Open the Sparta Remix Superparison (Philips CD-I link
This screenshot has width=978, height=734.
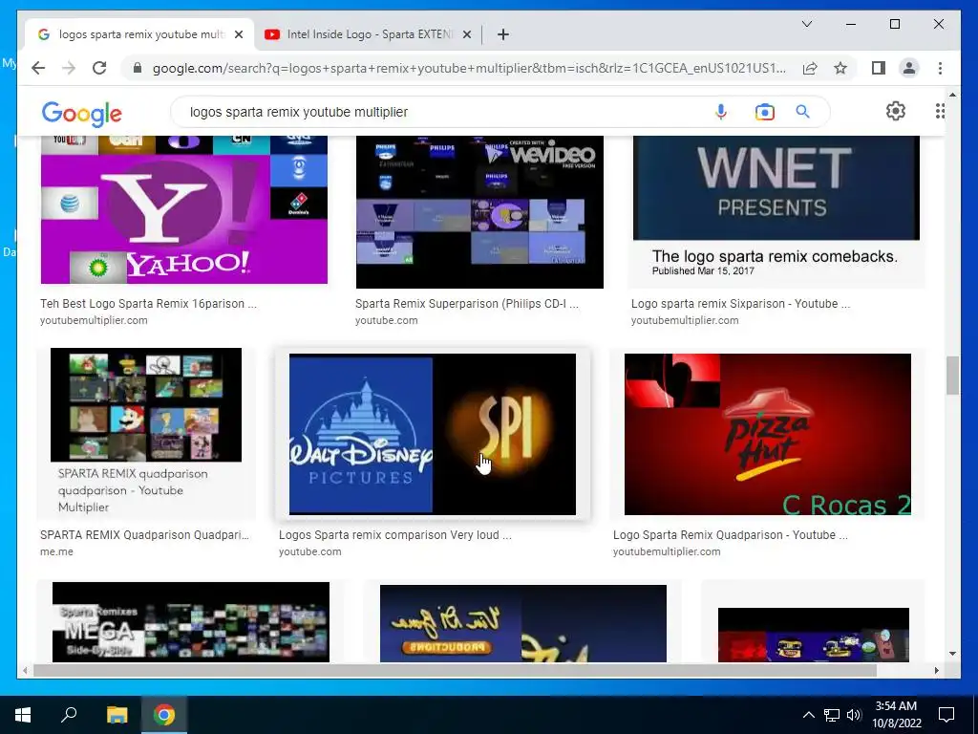coord(466,304)
